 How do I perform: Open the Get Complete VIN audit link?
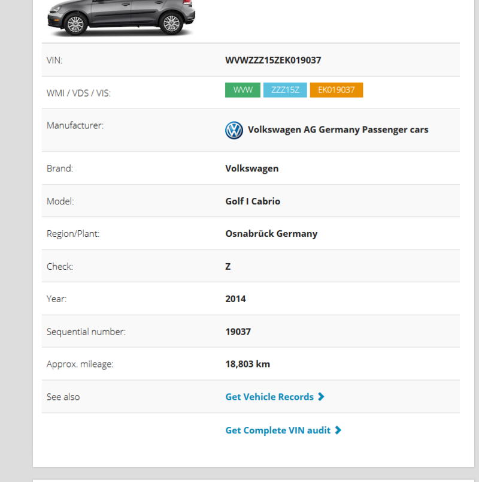[278, 430]
